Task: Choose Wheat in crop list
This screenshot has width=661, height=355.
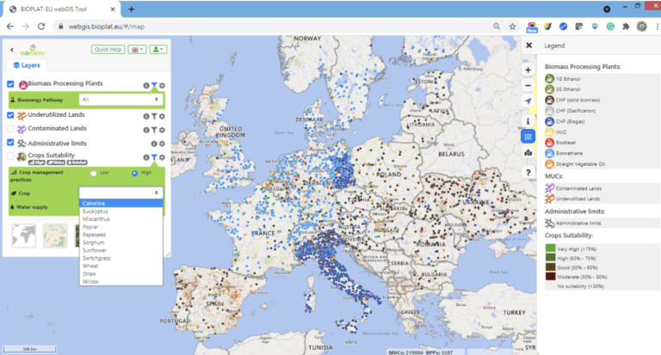Action: point(121,266)
